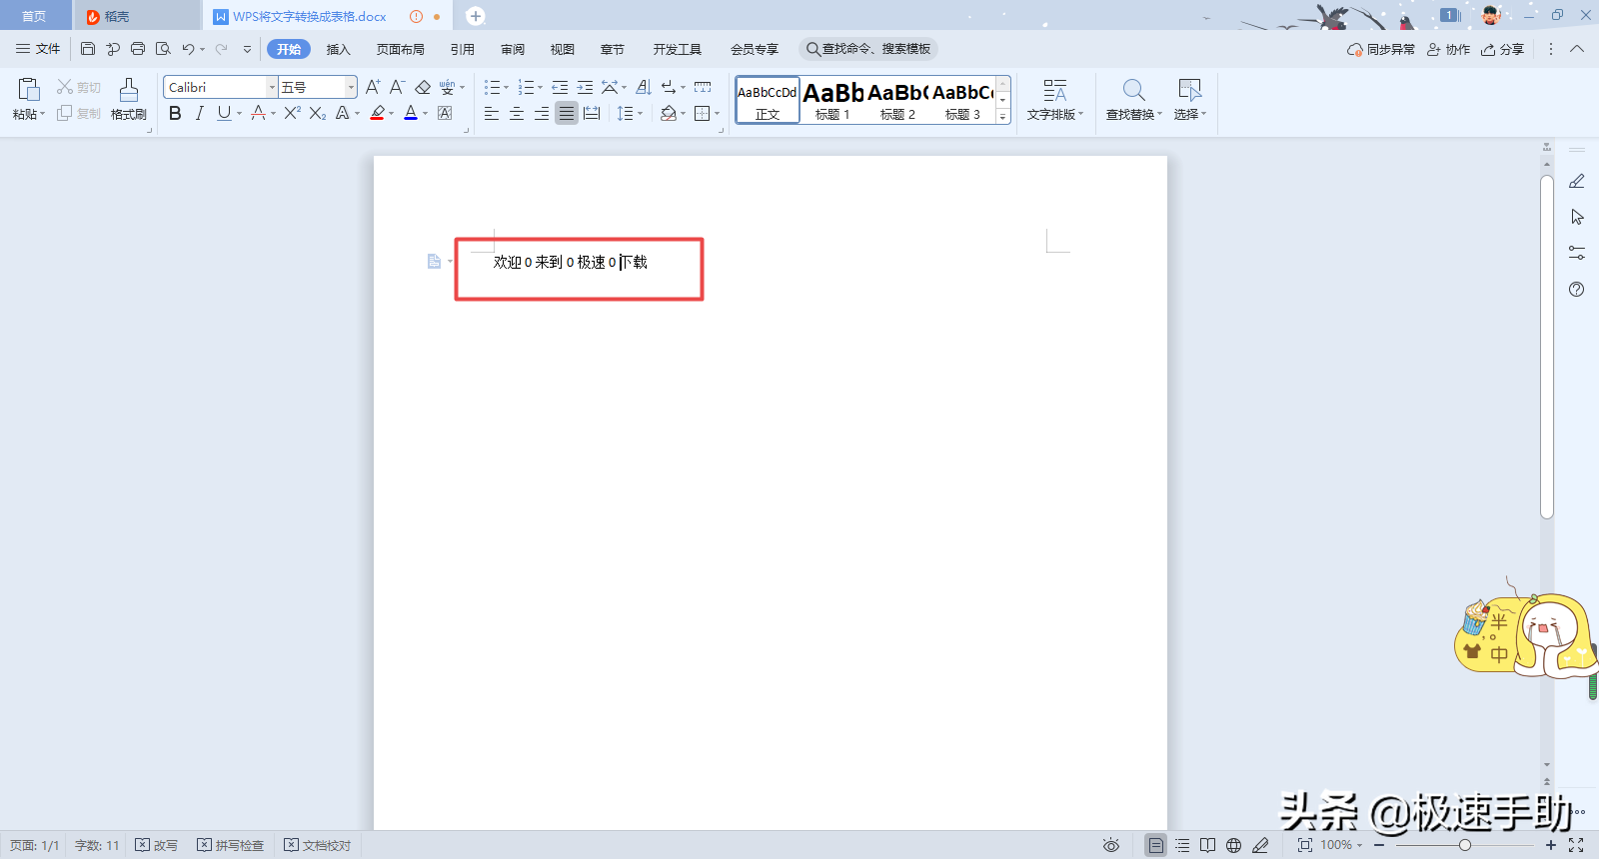Click the Undo arrow icon

point(188,49)
